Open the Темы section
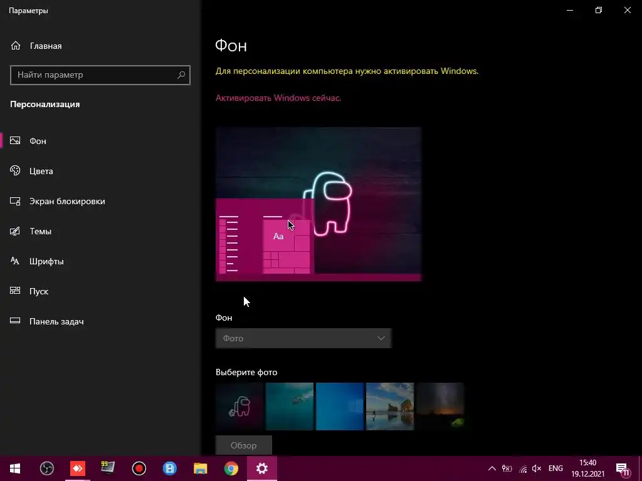Viewport: 642px width, 481px height. tap(100, 231)
